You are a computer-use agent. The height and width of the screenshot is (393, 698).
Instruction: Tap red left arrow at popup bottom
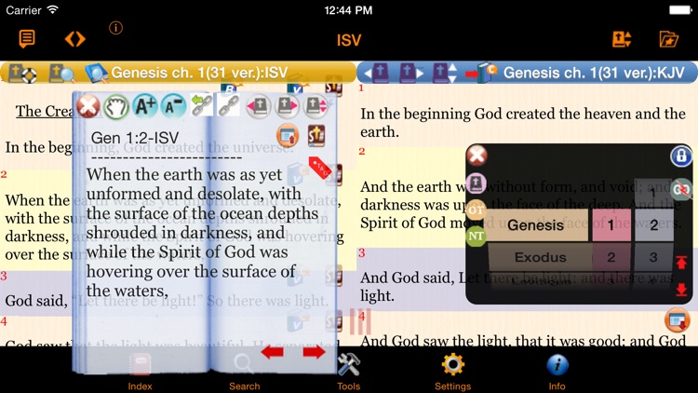click(272, 352)
